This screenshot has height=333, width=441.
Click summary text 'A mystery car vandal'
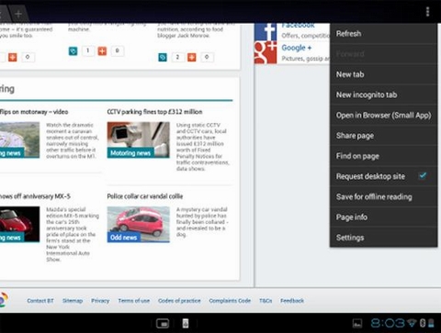coord(202,222)
